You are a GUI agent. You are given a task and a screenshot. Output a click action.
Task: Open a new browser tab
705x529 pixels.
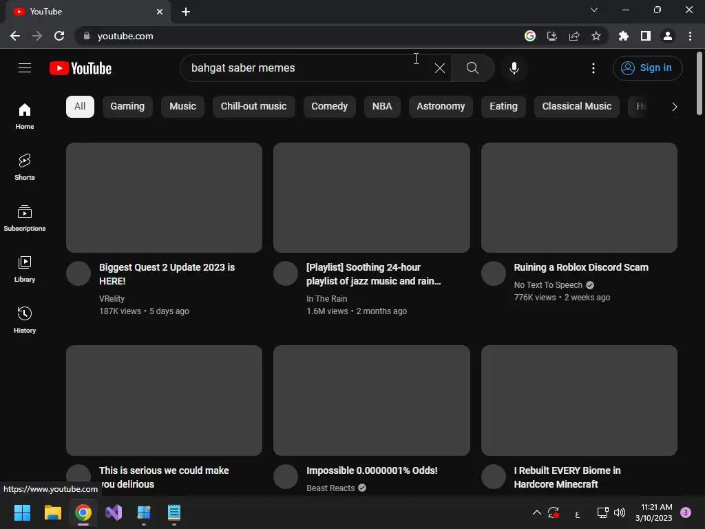pyautogui.click(x=186, y=12)
